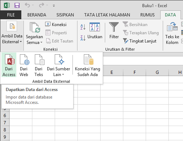183x141 pixels.
Task: Click the Segarkan Semua refresh icon
Action: pos(34,27)
